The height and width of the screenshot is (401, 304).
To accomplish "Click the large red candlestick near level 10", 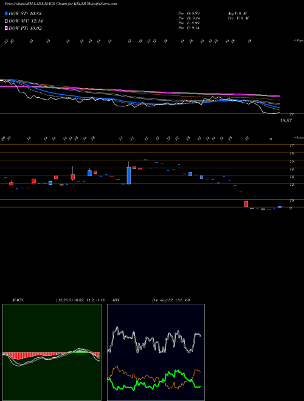I will 246,204.
